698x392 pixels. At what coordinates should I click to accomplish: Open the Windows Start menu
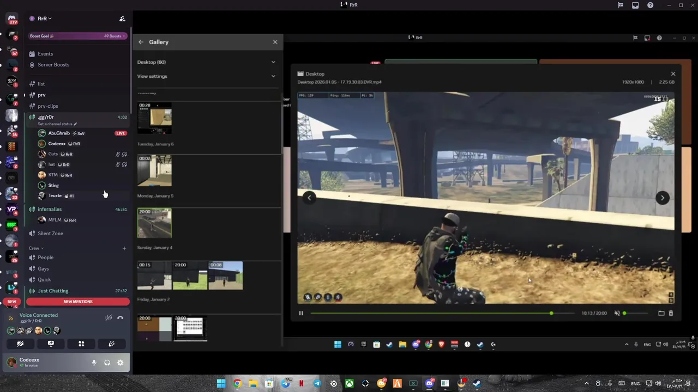(x=221, y=383)
